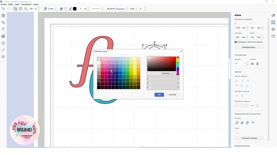
Task: Open the paint properties panel icon
Action: [273, 15]
